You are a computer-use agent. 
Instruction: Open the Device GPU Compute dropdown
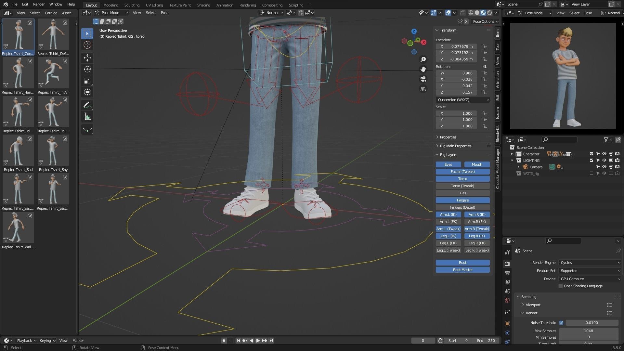click(590, 279)
